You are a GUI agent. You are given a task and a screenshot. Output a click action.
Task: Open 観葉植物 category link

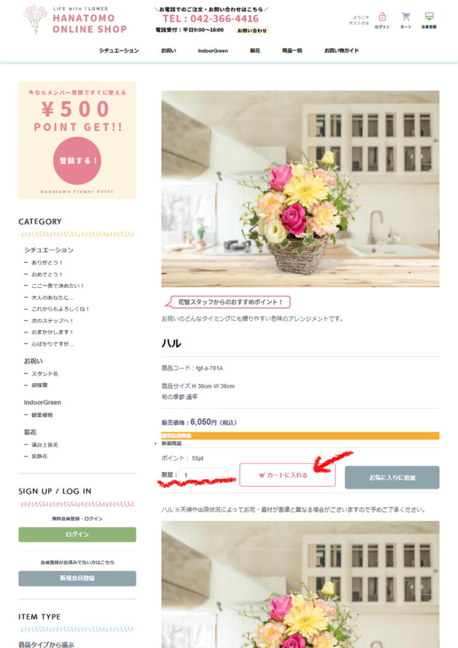pos(42,415)
